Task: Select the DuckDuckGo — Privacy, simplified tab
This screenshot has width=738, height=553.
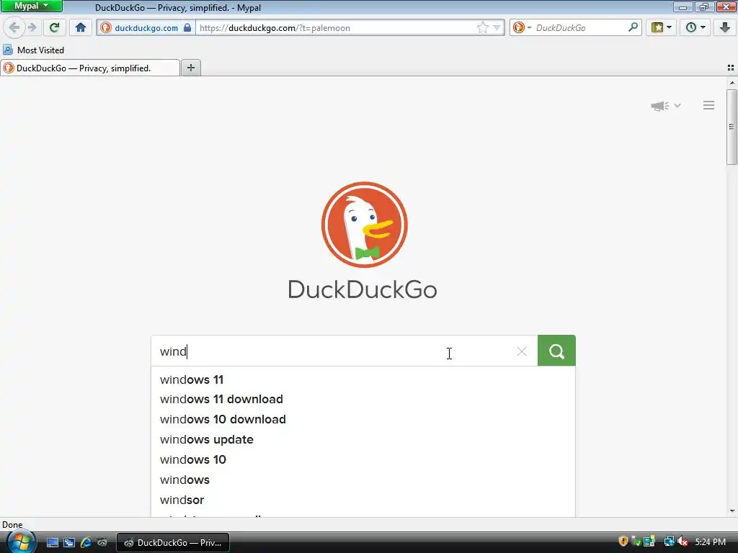Action: tap(90, 68)
